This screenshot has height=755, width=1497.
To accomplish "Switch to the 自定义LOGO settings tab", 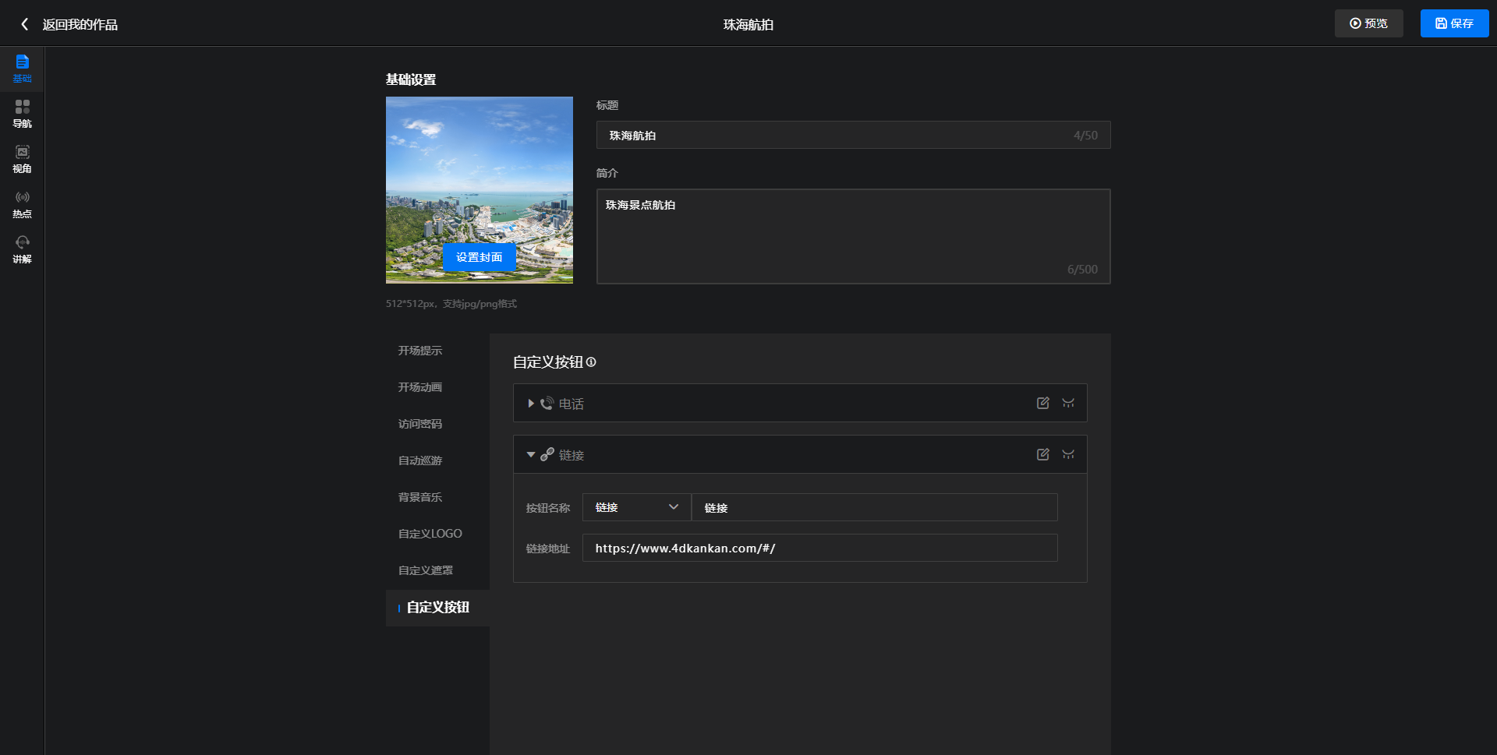I will pyautogui.click(x=430, y=534).
